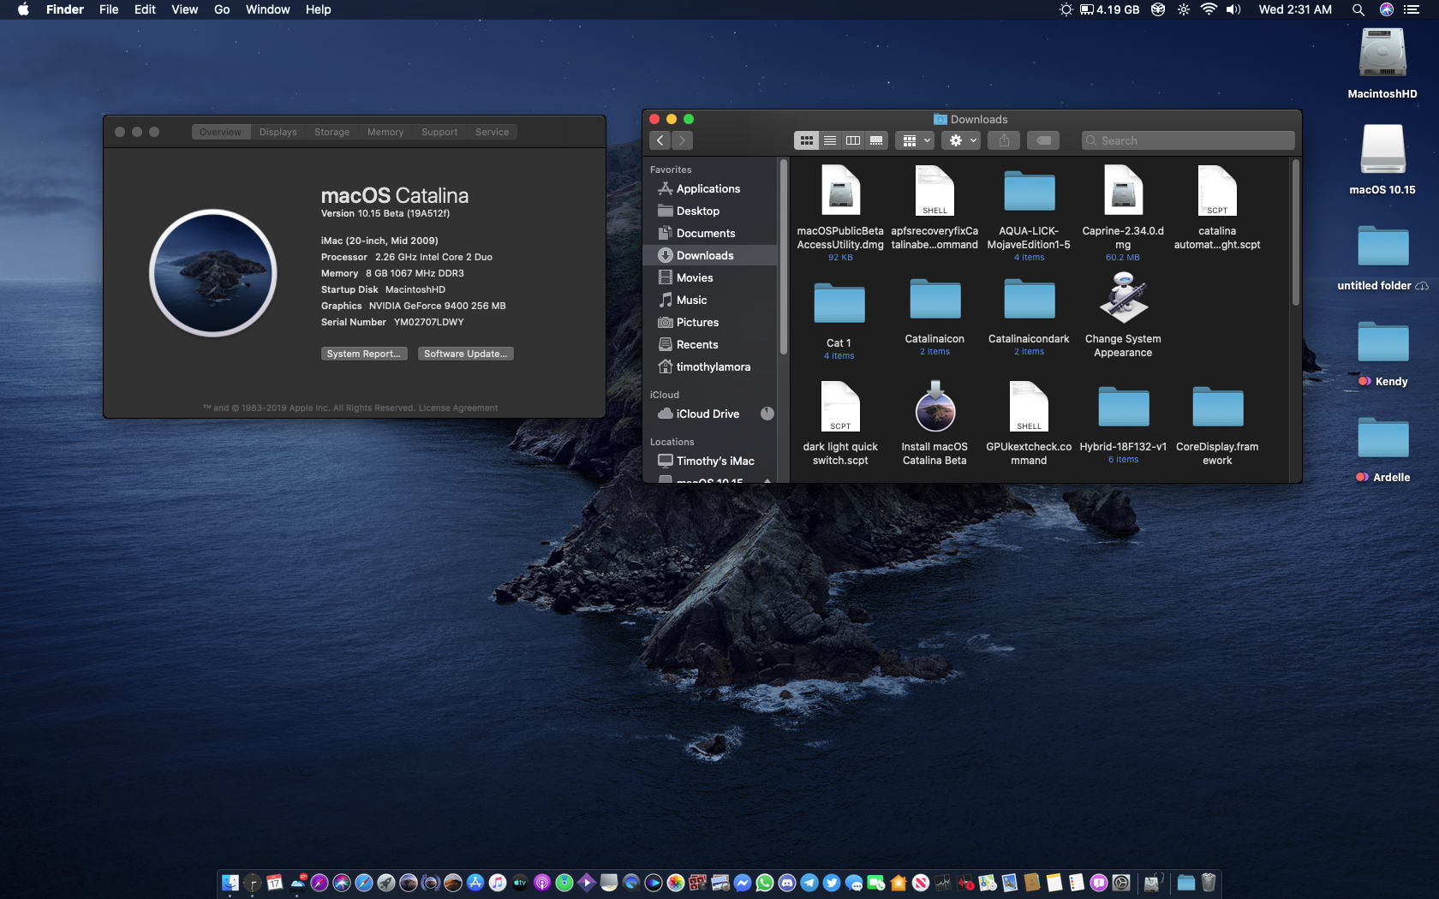Open the item grouping dropdown in the toolbar
This screenshot has width=1439, height=899.
tap(915, 140)
